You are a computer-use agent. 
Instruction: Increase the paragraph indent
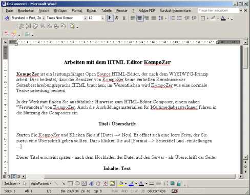point(194,18)
